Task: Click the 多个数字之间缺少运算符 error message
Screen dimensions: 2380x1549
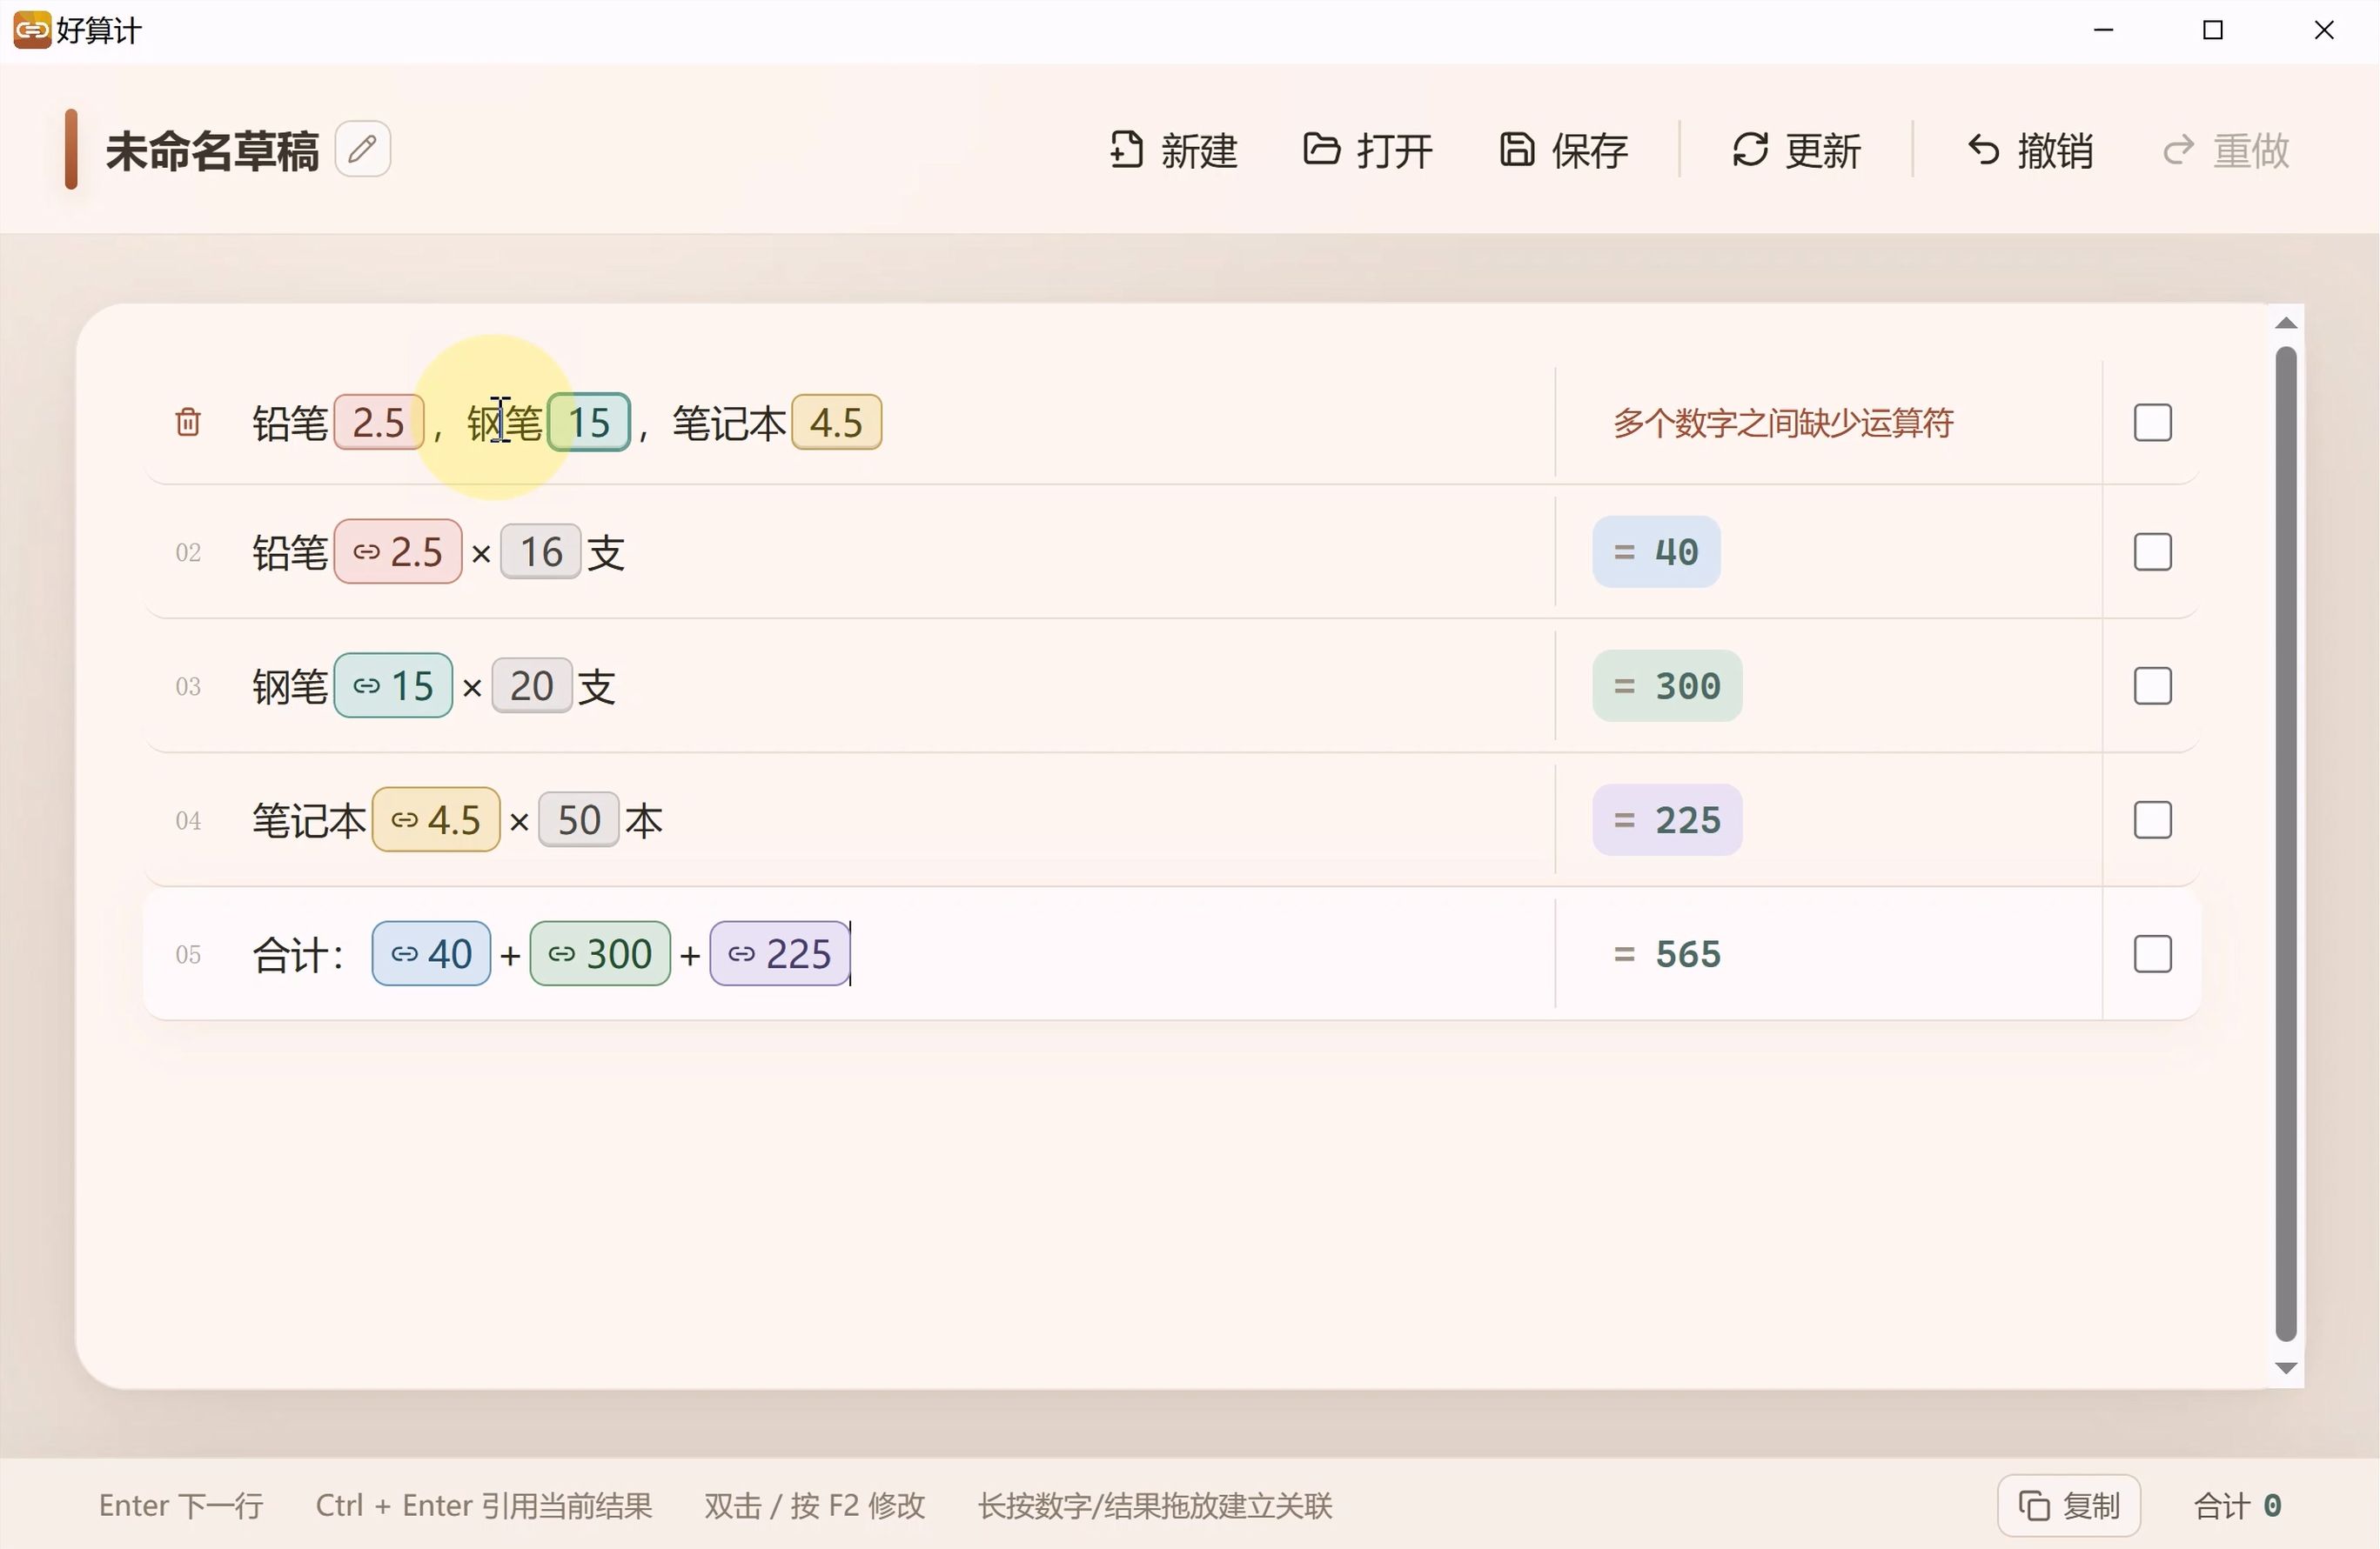Action: click(x=1783, y=423)
